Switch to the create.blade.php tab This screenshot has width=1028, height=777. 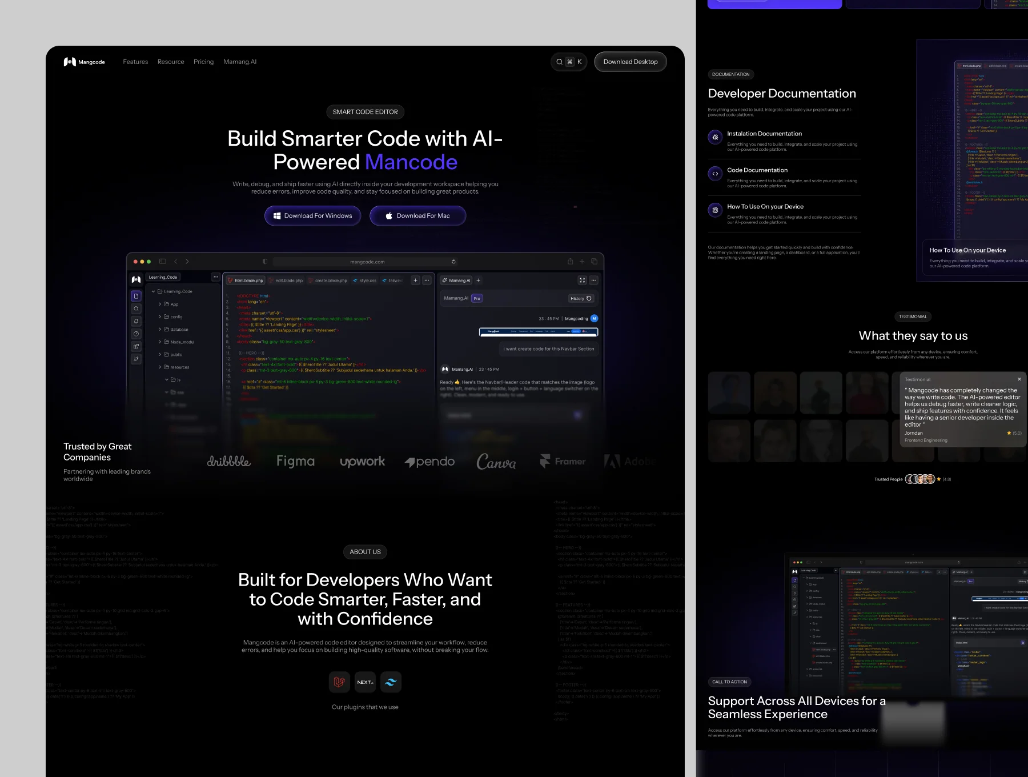point(328,281)
